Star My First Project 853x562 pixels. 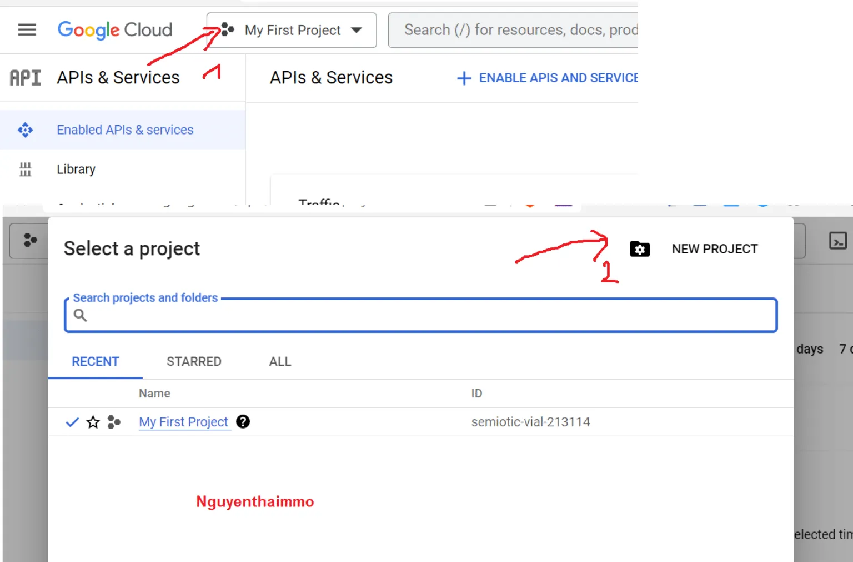(x=93, y=422)
